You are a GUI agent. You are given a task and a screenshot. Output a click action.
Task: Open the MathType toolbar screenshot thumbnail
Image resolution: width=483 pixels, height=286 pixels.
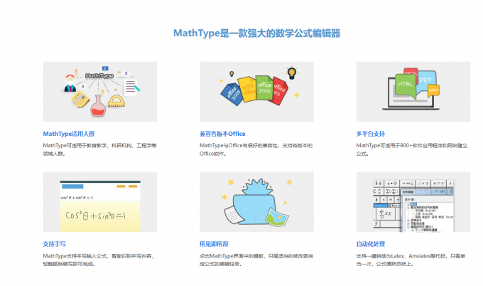(413, 202)
